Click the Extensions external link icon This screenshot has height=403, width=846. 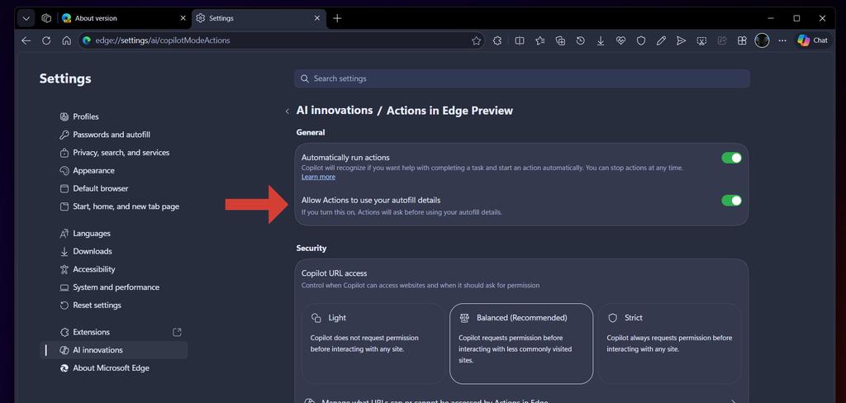pos(177,332)
